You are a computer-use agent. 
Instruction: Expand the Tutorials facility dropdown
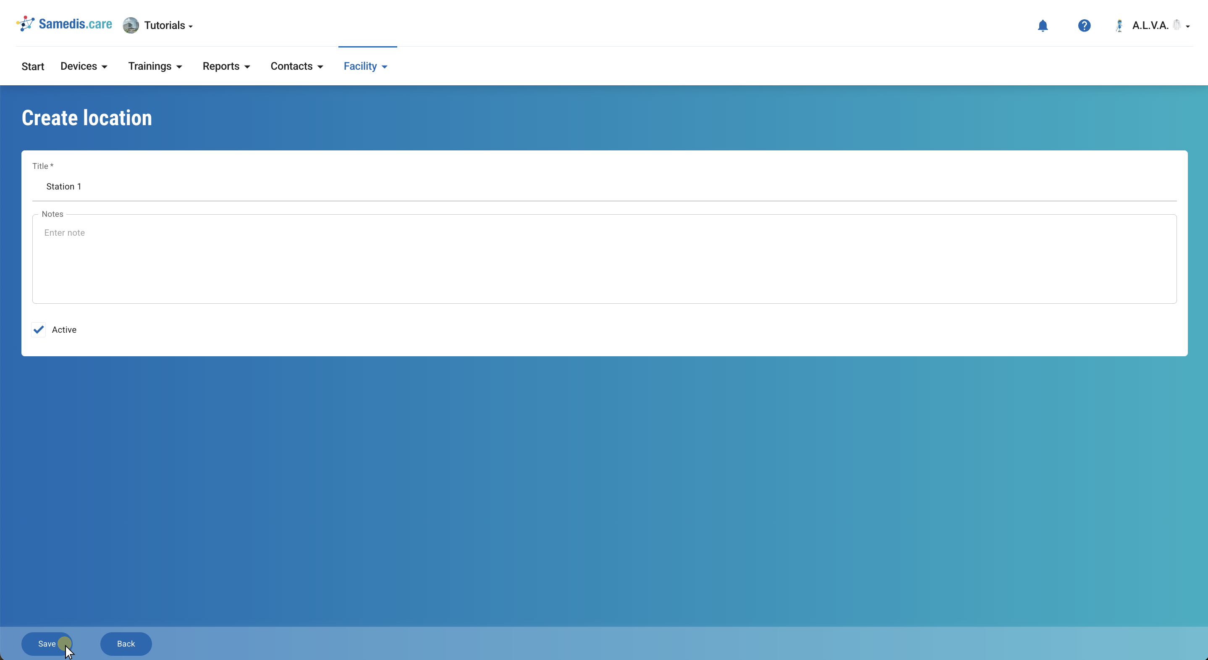(x=168, y=25)
